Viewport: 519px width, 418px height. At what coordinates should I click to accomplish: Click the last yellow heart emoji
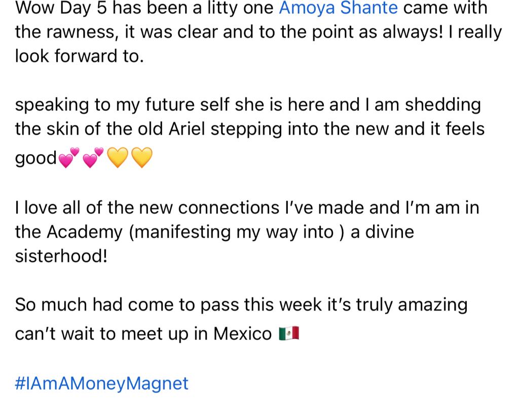pos(142,158)
